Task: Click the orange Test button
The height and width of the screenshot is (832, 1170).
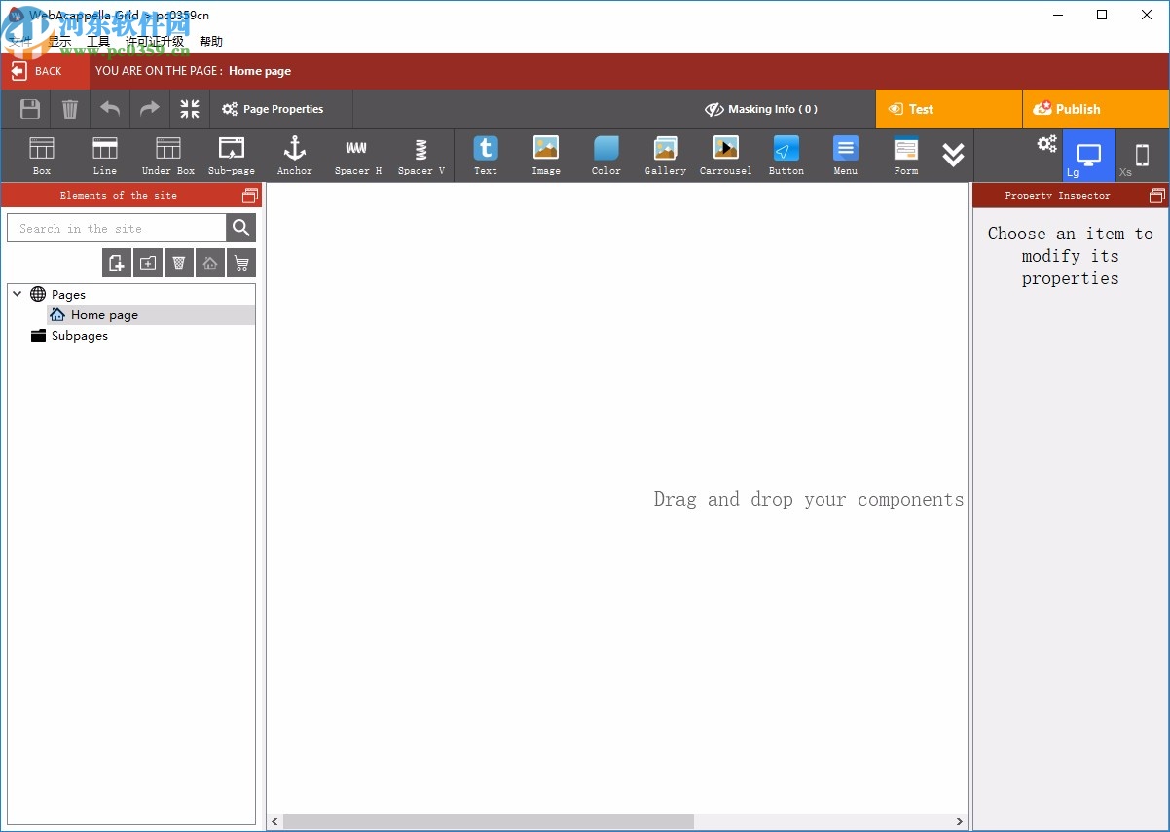Action: tap(949, 109)
